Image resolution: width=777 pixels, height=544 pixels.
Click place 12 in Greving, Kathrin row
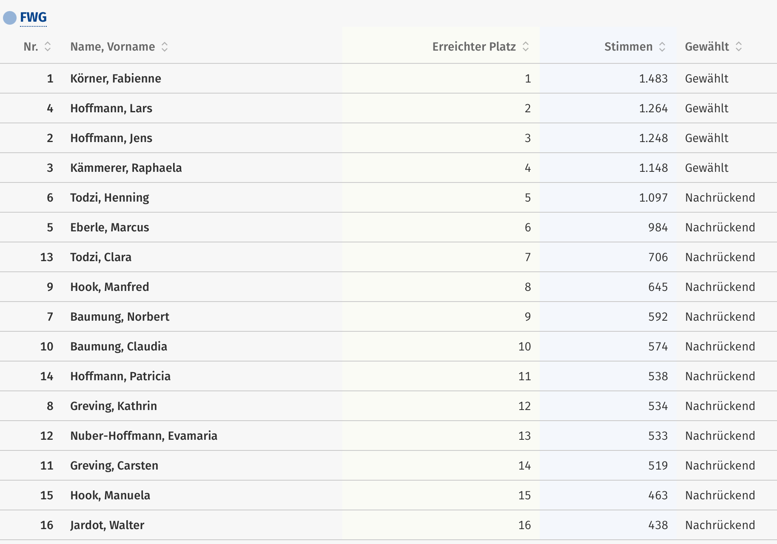(524, 406)
